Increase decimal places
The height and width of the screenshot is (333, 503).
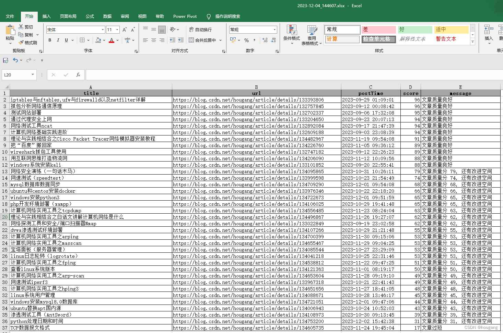pos(265,40)
